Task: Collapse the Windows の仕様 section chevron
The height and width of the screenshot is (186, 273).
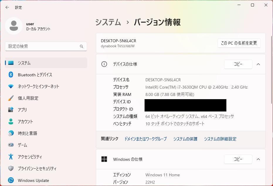Action: (258, 159)
